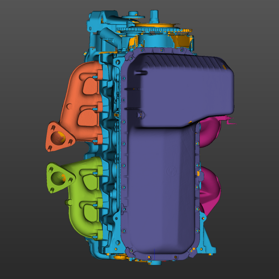Pick the toothed ring gear at the top

coord(154,30)
